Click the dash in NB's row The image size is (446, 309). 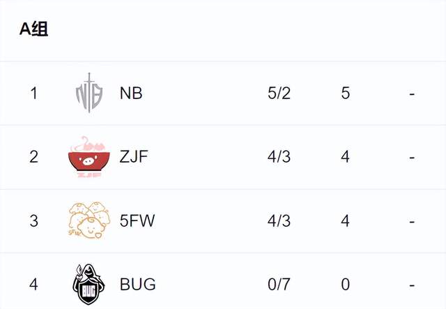coord(412,93)
